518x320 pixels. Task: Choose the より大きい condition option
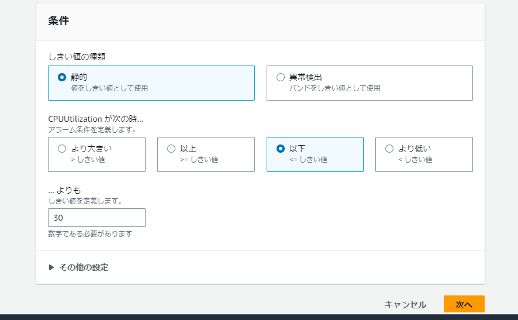tap(62, 149)
